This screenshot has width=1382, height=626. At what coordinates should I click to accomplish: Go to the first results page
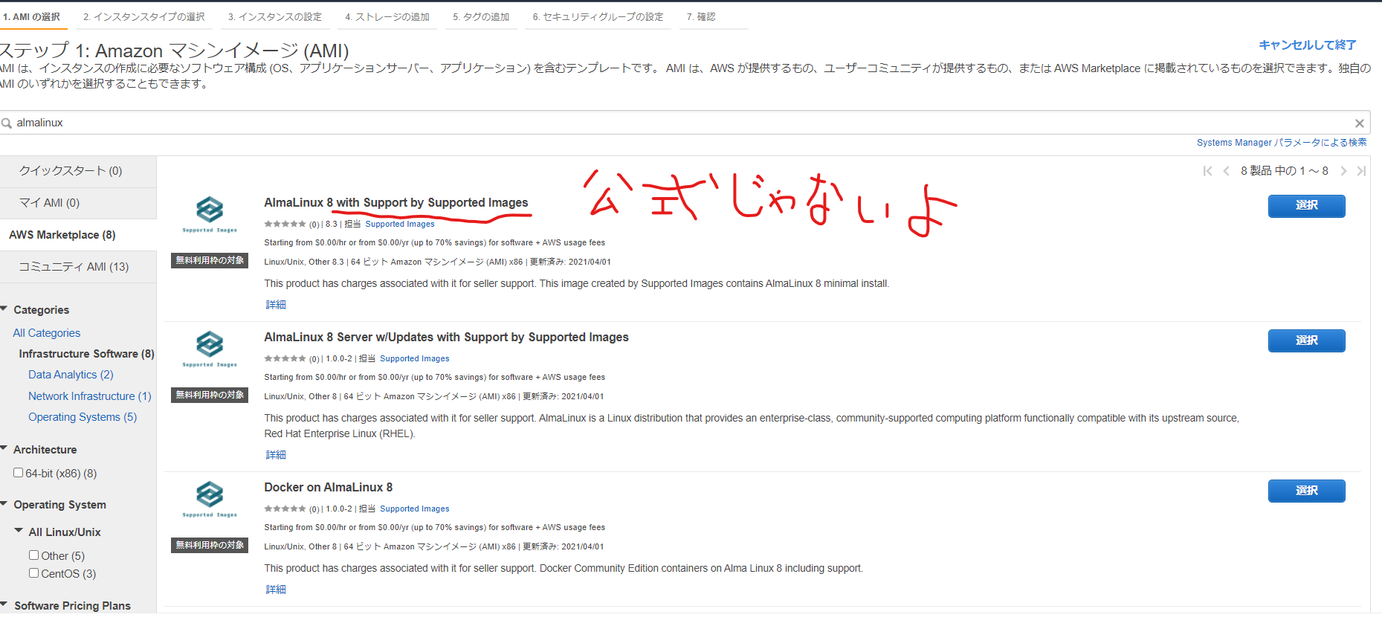1207,171
